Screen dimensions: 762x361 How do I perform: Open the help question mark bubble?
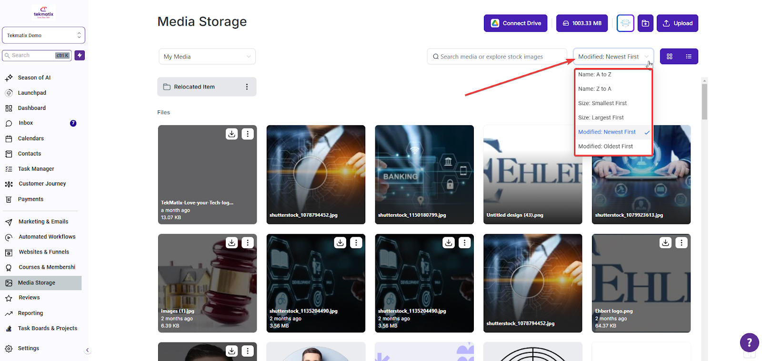tap(749, 342)
